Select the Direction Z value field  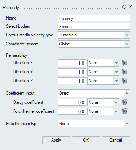pyautogui.click(x=72, y=81)
